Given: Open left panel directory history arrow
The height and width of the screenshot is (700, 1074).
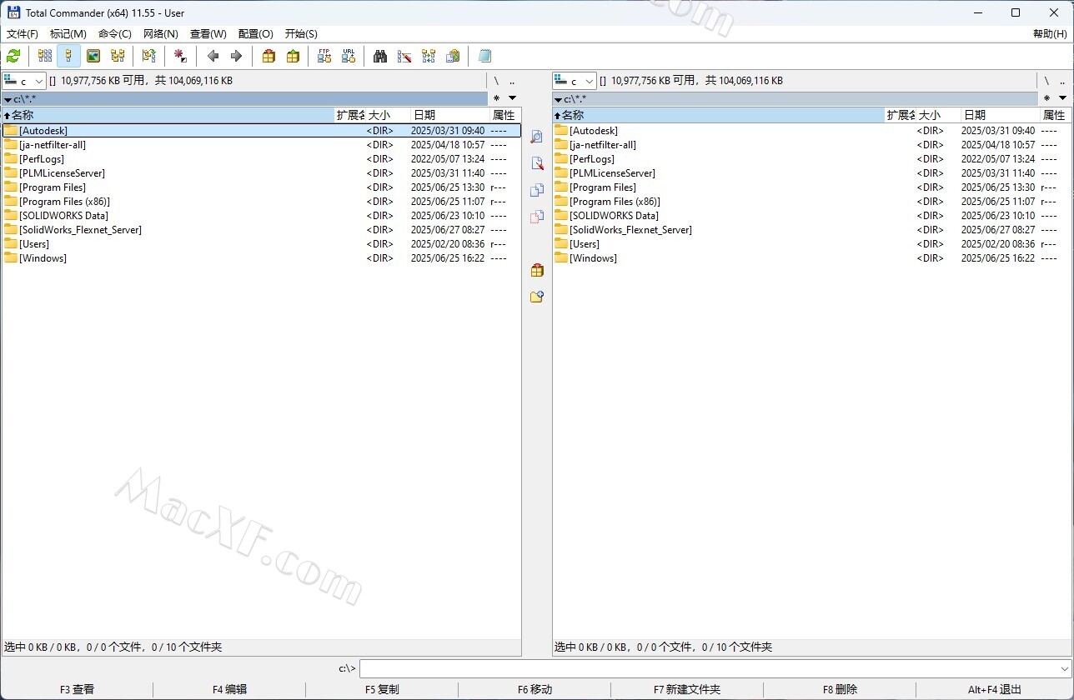Looking at the screenshot, I should coord(512,98).
